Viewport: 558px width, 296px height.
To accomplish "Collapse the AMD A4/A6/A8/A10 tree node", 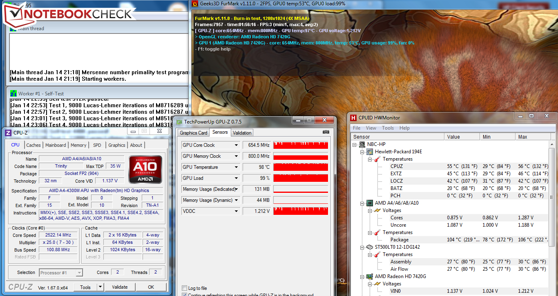I will click(x=362, y=203).
